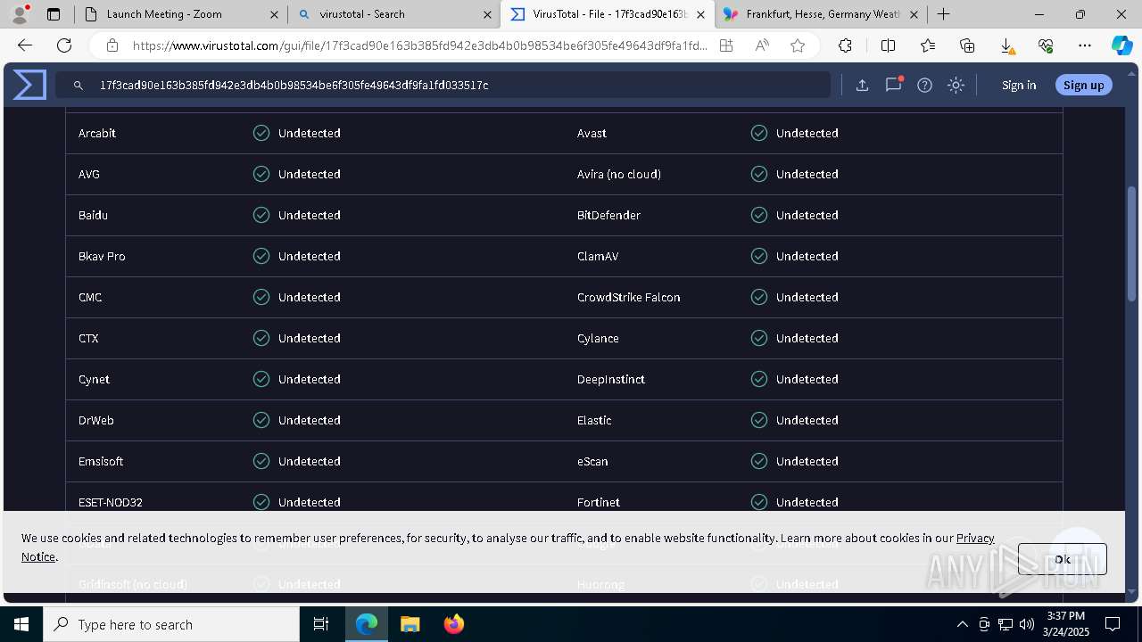
Task: Open the help question mark icon
Action: click(924, 85)
